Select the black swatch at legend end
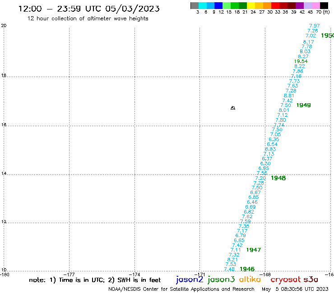The height and width of the screenshot is (293, 334). [x=324, y=5]
